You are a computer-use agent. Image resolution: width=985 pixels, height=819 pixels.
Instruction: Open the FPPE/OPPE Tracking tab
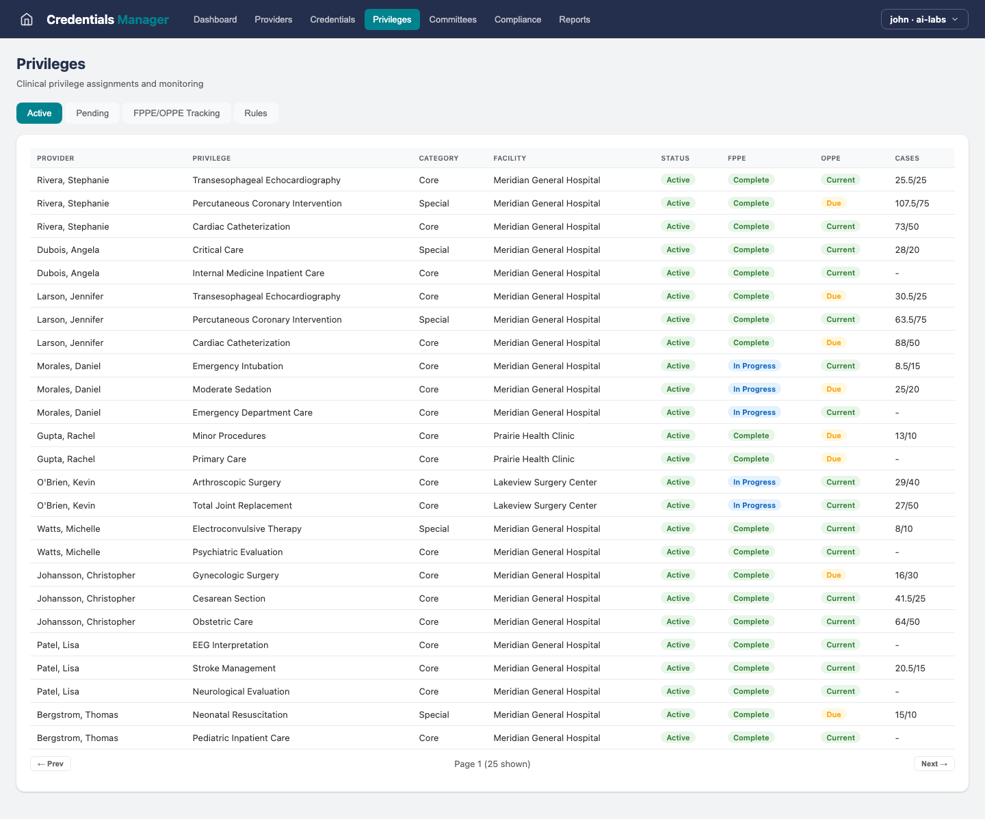176,113
